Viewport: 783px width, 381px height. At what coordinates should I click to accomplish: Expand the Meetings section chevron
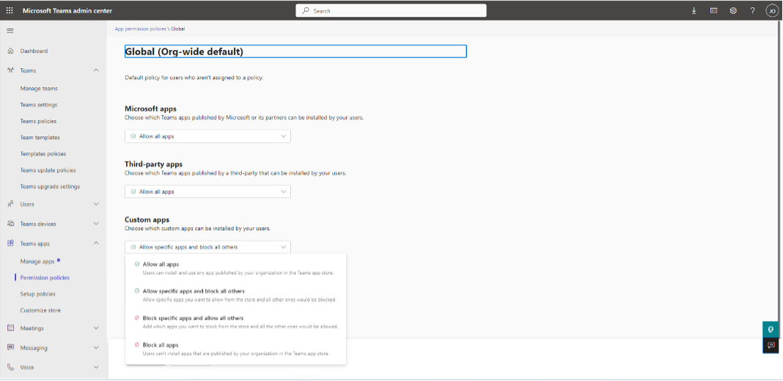(x=96, y=328)
